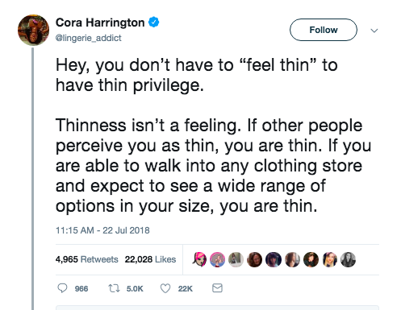This screenshot has width=401, height=310.
Task: Click the 22K like count
Action: tap(185, 289)
